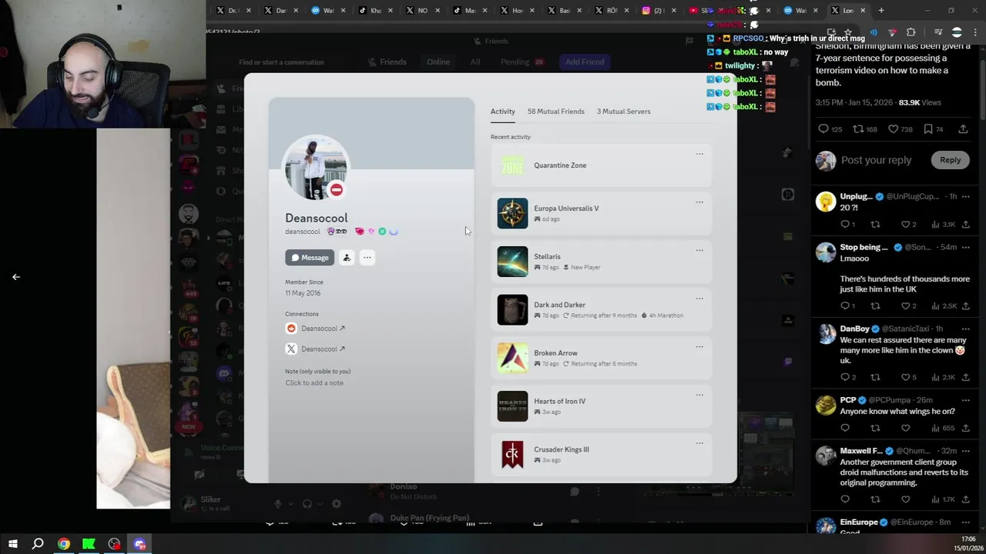Like PCP's reply about wings
The image size is (986, 554).
[x=905, y=429]
